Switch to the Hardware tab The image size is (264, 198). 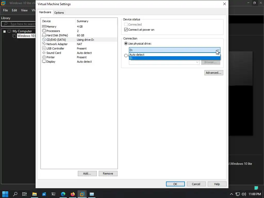tap(45, 12)
